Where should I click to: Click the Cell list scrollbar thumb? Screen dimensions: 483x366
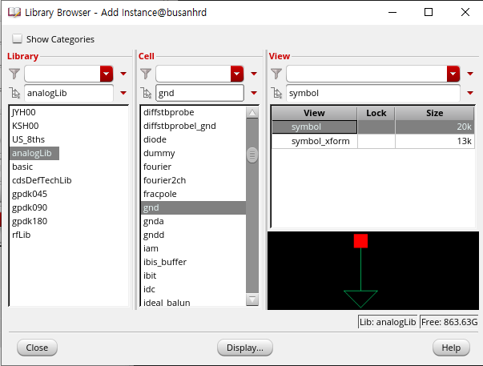pos(252,155)
